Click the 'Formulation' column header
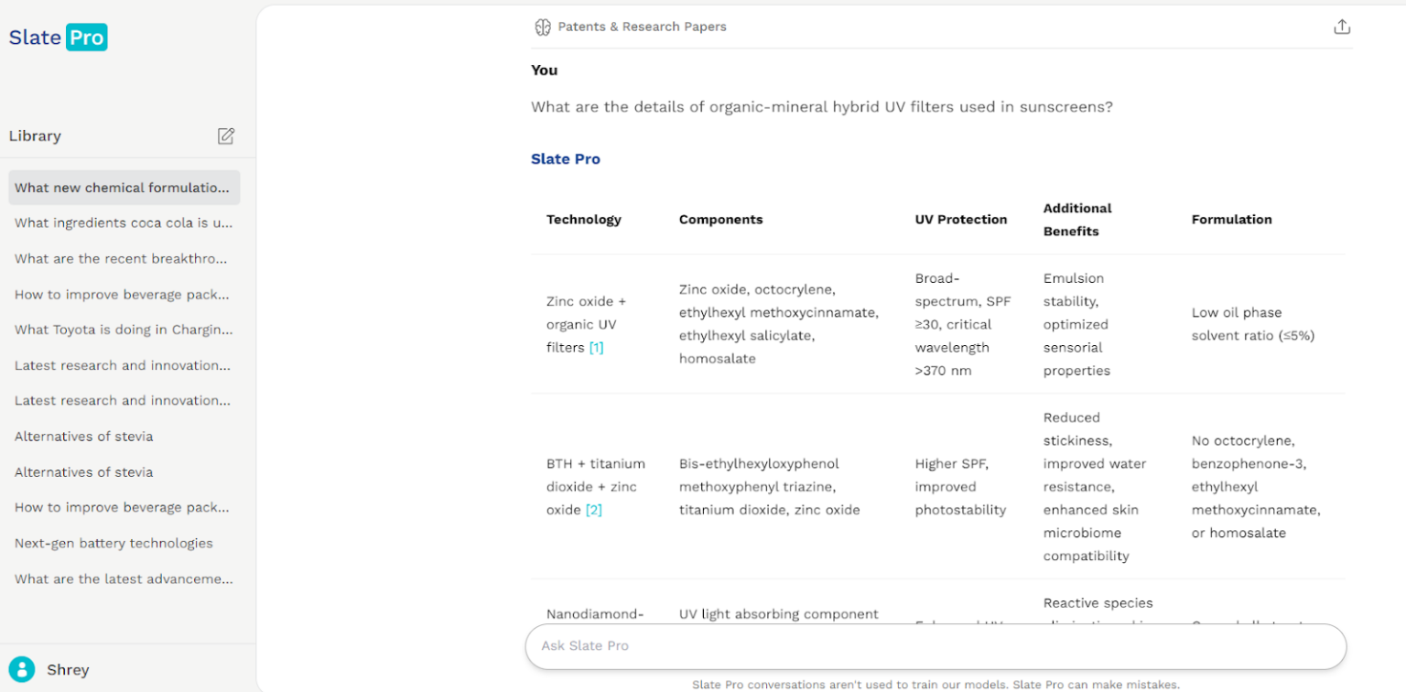1406x692 pixels. pyautogui.click(x=1231, y=220)
